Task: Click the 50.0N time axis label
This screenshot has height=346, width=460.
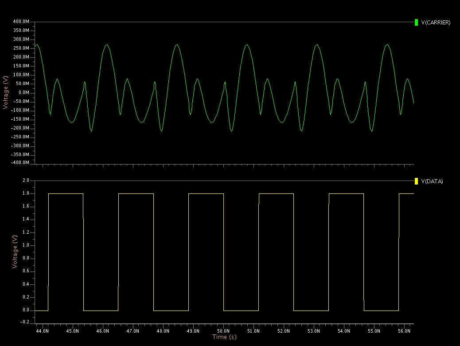Action: [x=223, y=331]
